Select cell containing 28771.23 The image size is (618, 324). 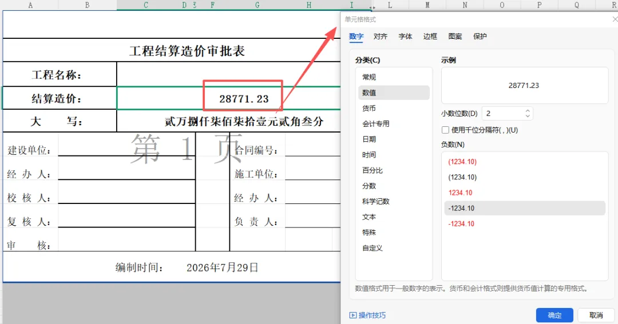[x=243, y=98]
